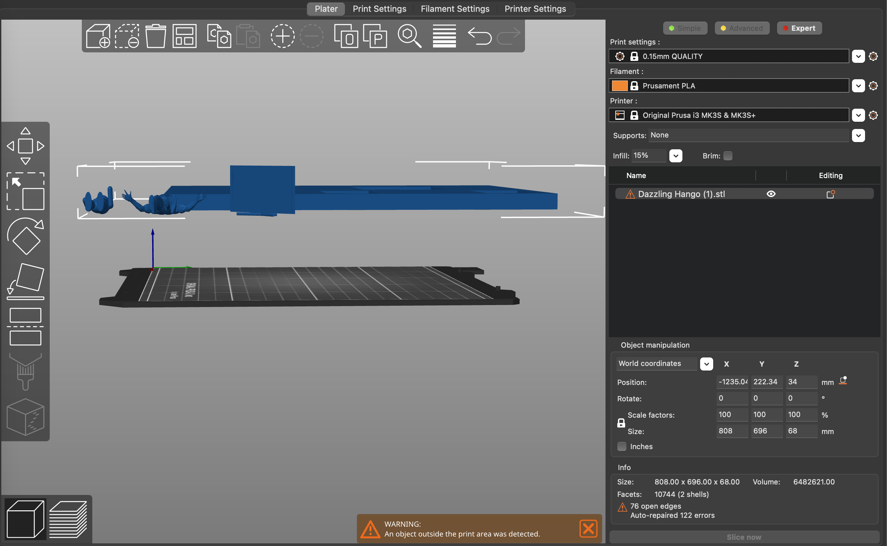Screen dimensions: 887x546
Task: Click the orange Prusament PLA color swatch
Action: tap(620, 85)
